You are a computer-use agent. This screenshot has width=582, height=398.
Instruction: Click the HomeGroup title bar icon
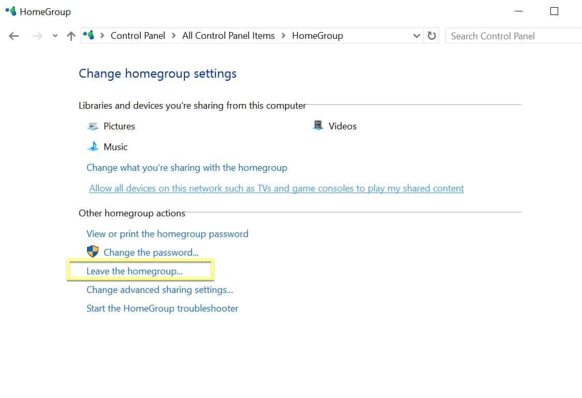pos(11,11)
